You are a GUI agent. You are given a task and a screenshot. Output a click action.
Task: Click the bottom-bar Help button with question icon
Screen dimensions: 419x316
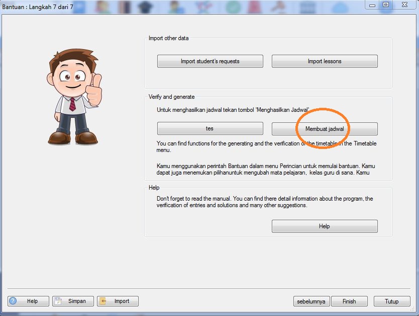28,301
